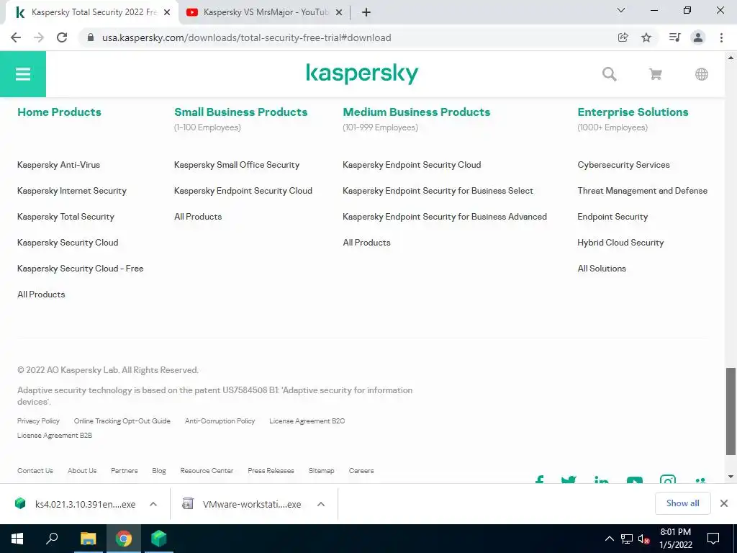Open Enterprise Solutions heading
737x553 pixels.
click(x=633, y=112)
